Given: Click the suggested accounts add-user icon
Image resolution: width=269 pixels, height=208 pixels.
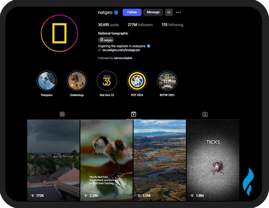Looking at the screenshot, I should coord(169,12).
